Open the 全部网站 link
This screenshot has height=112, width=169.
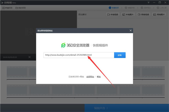pyautogui.click(x=90, y=77)
